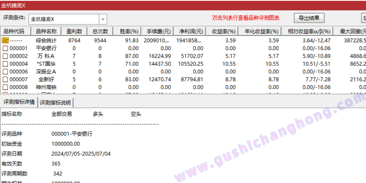Click the 金坑锚底X condition combo box
366x183 pixels.
pos(68,19)
